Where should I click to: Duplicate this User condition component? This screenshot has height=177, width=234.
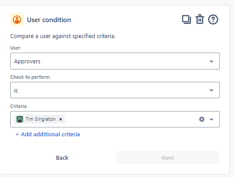tap(186, 19)
